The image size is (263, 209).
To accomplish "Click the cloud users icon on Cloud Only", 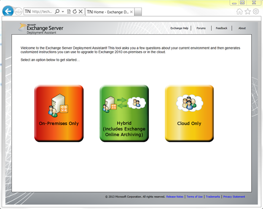I will [190, 103].
